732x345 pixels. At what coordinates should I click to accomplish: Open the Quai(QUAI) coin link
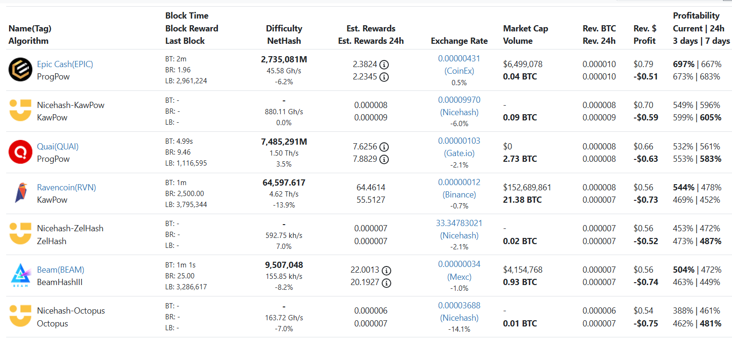[x=58, y=147]
